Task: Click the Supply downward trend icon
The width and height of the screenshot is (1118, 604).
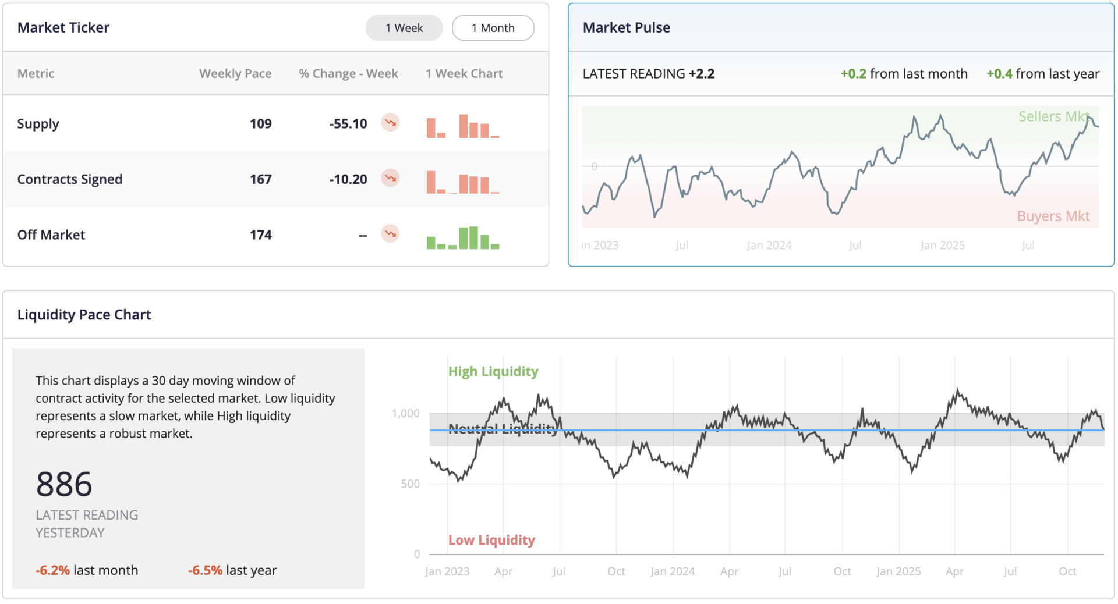Action: [x=390, y=123]
